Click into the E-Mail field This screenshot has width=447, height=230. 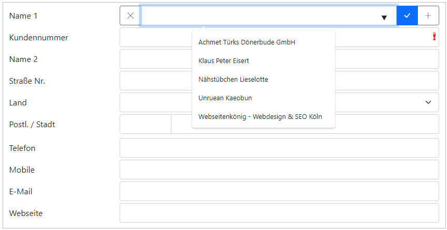click(279, 191)
